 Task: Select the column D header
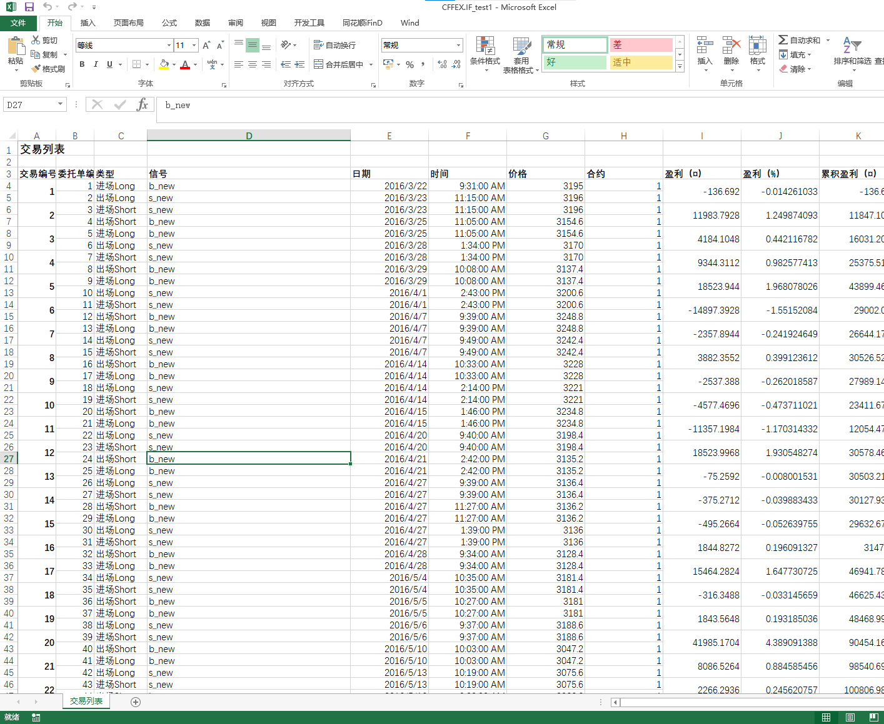(249, 136)
